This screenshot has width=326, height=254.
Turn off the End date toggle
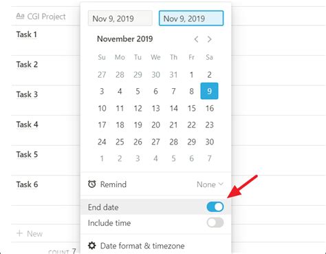pos(215,207)
